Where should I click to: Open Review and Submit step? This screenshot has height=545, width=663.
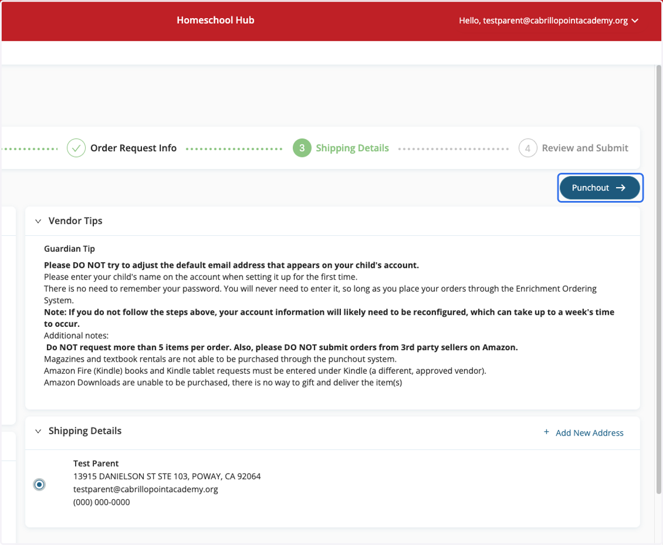click(585, 148)
